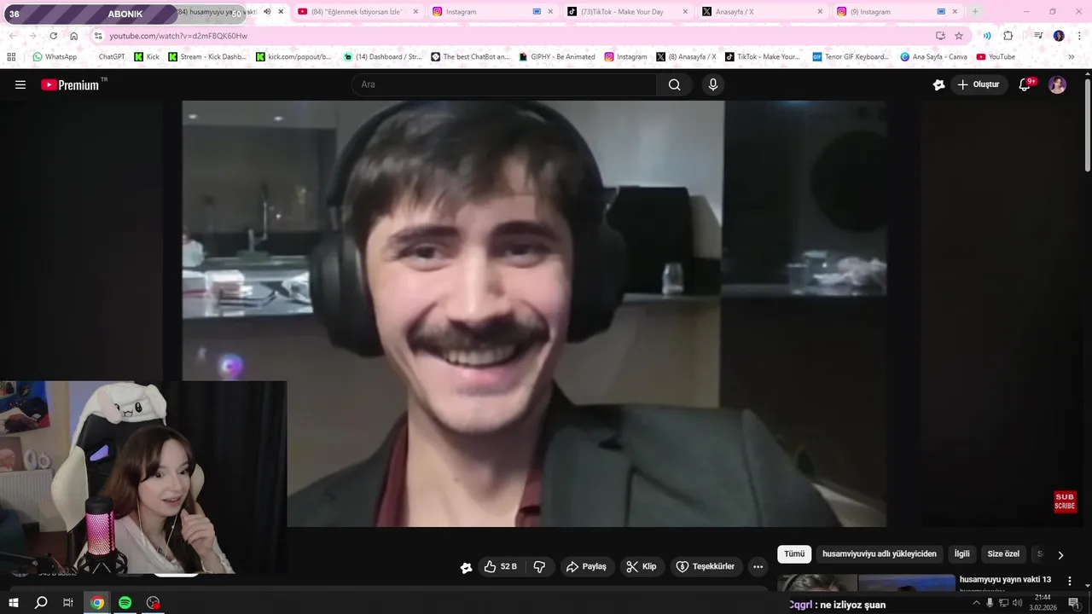This screenshot has height=614, width=1092.
Task: Go back in browser history
Action: [12, 36]
